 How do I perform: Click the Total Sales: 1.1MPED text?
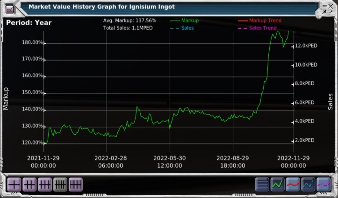click(128, 28)
